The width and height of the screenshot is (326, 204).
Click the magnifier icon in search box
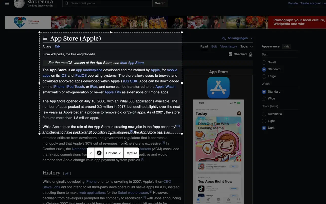pyautogui.click(x=67, y=3)
